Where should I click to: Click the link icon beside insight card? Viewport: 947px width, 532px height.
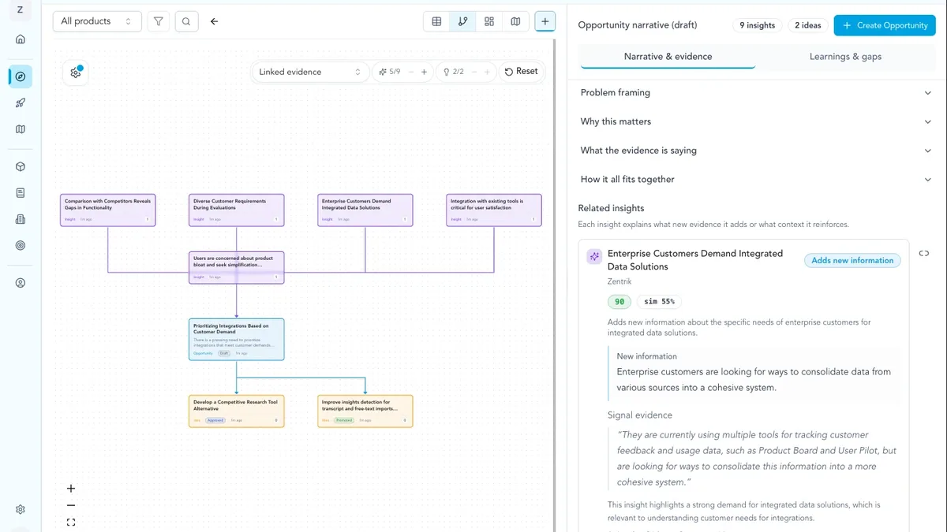(924, 253)
